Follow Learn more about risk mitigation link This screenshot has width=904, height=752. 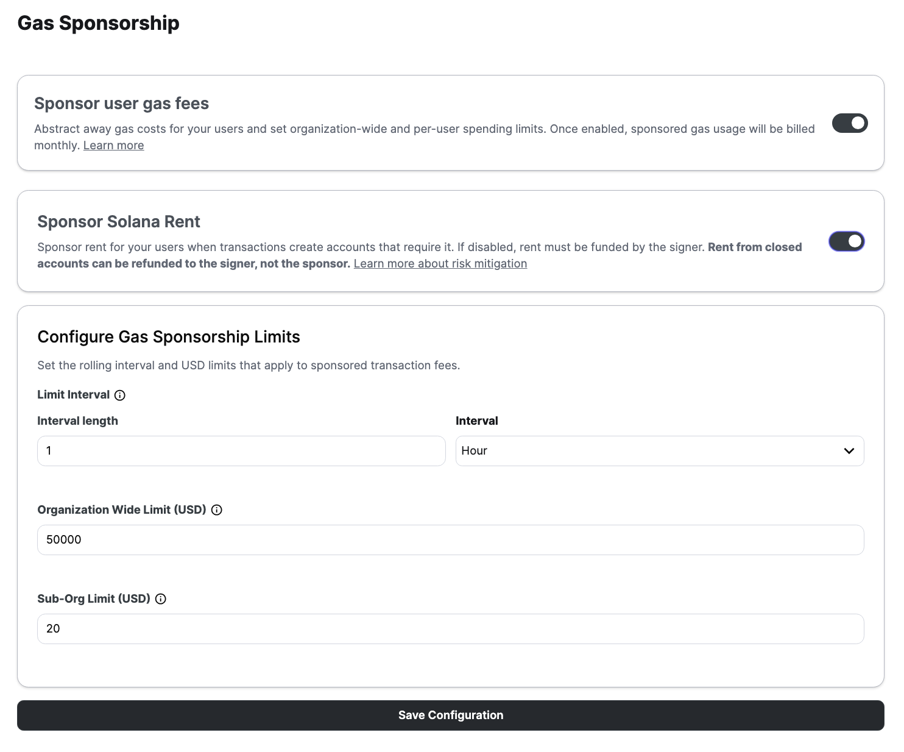click(440, 263)
